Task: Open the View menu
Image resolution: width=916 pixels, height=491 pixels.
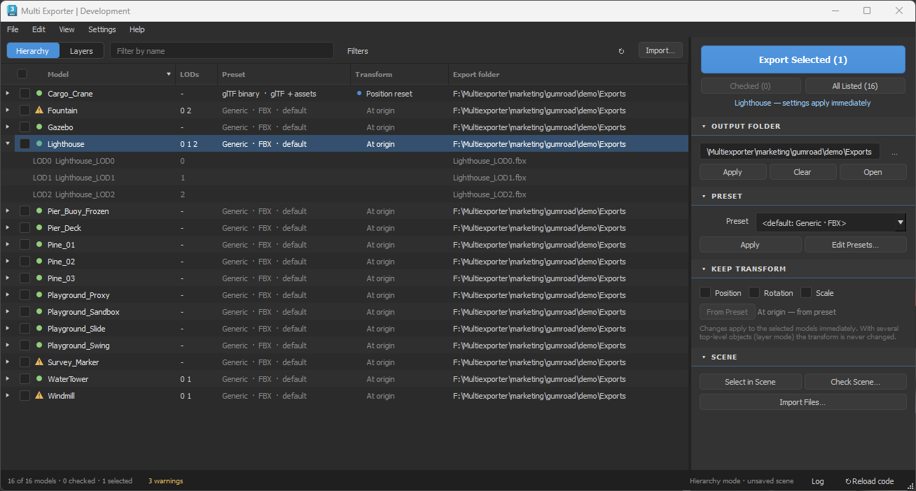Action: [67, 29]
